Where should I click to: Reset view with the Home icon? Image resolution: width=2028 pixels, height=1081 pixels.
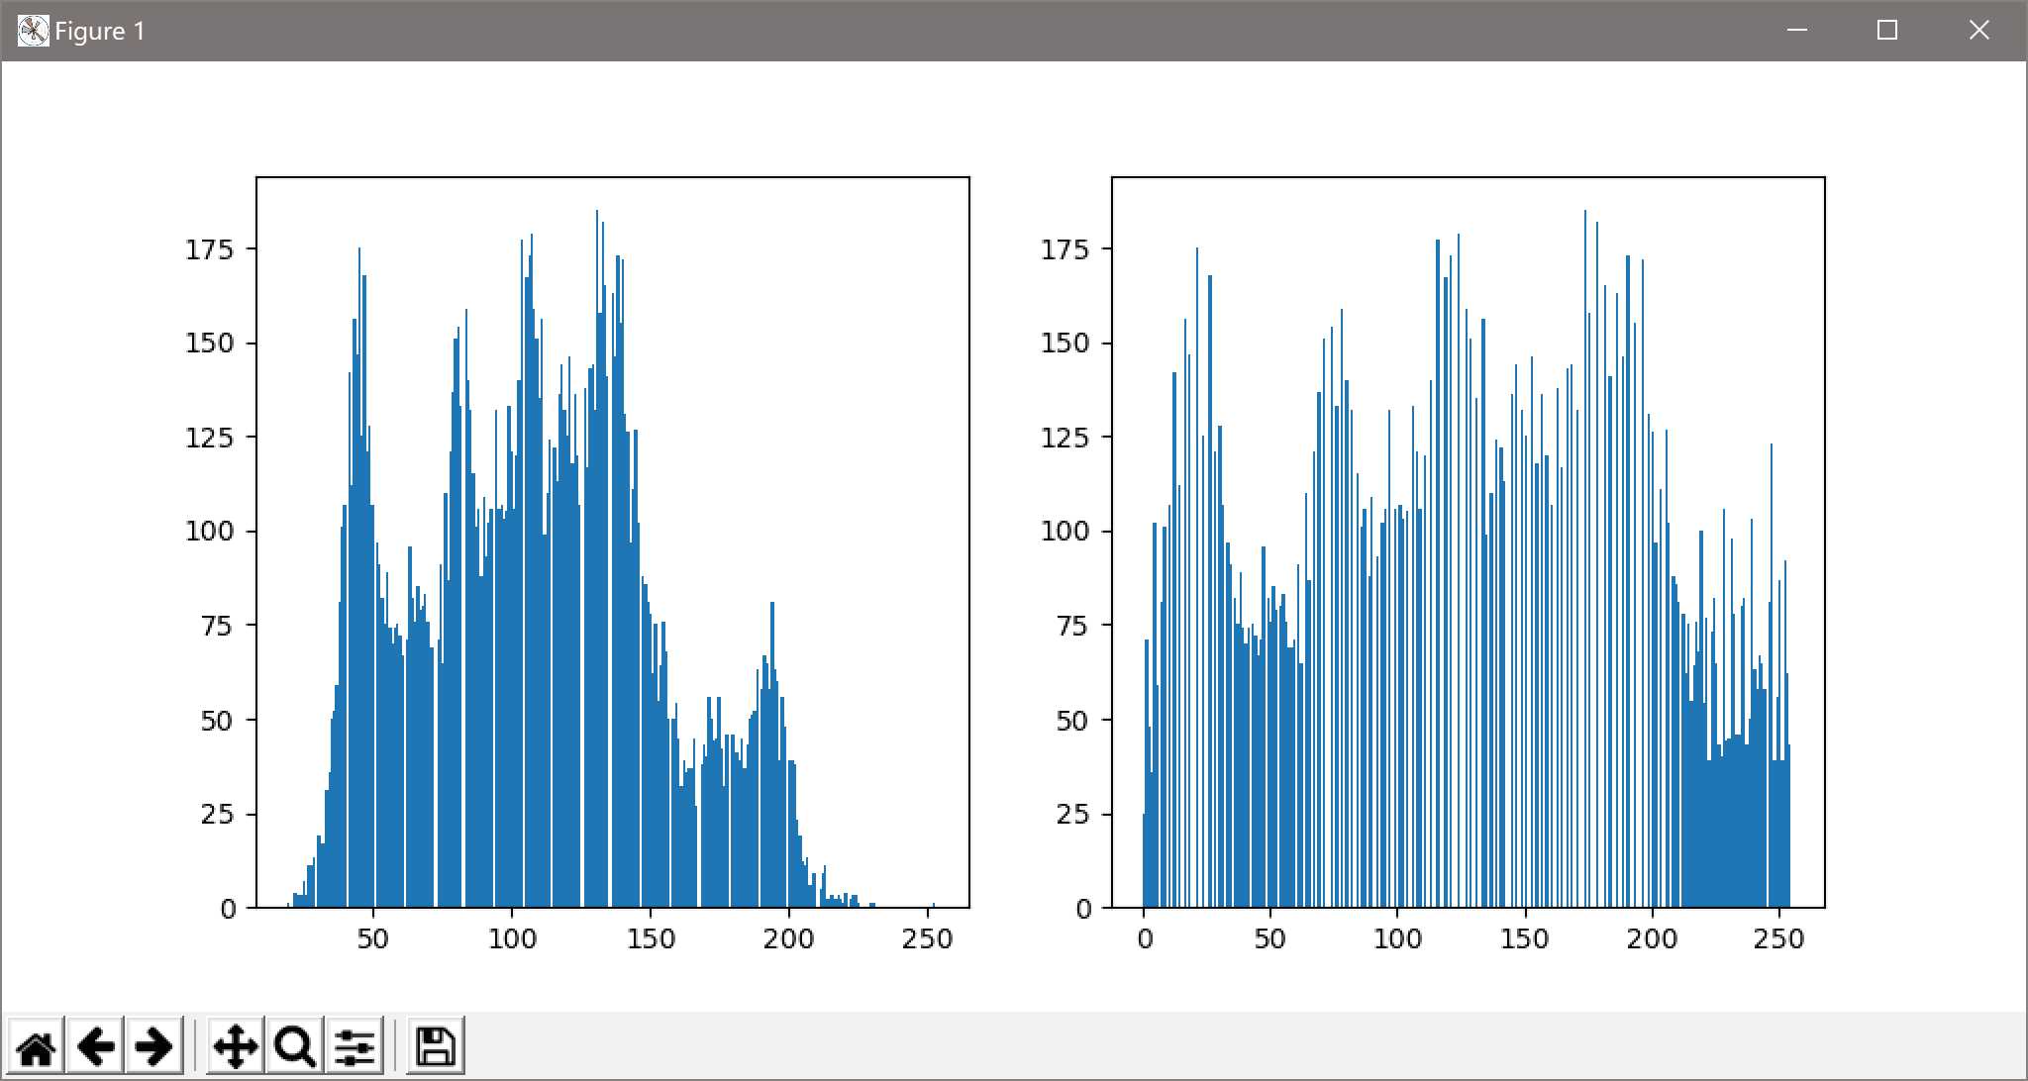36,1046
